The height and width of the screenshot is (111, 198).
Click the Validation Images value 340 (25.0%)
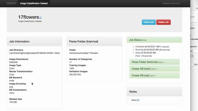[75, 75]
